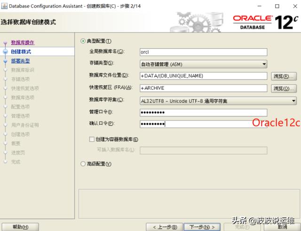Open the 存储类型 ASM dropdown
The height and width of the screenshot is (231, 301).
204,64
